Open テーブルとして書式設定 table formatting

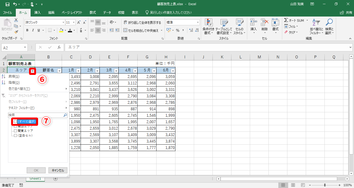[224, 27]
